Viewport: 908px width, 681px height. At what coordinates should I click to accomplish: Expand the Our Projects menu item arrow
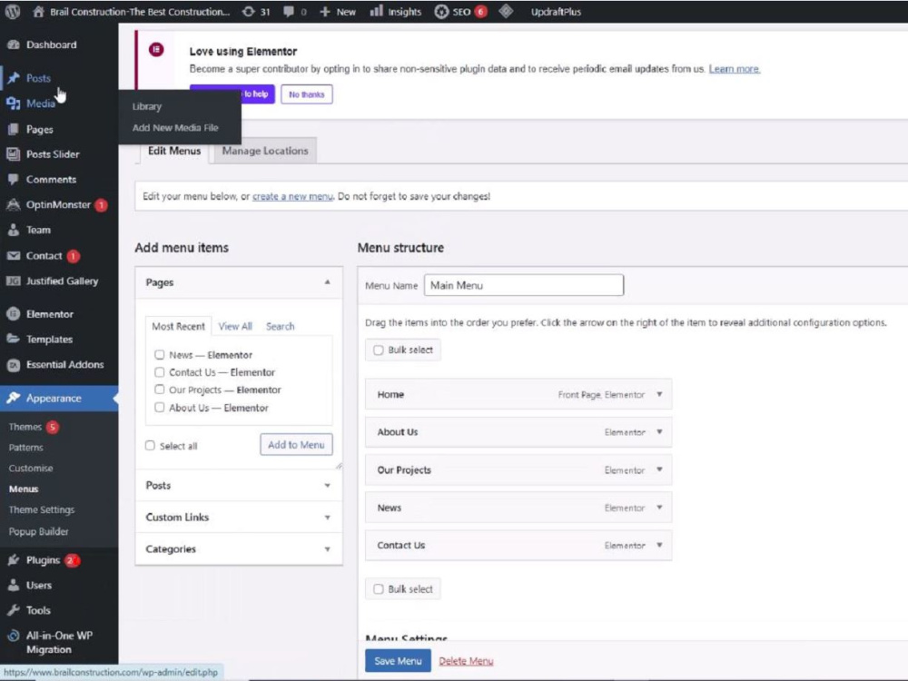[659, 469]
